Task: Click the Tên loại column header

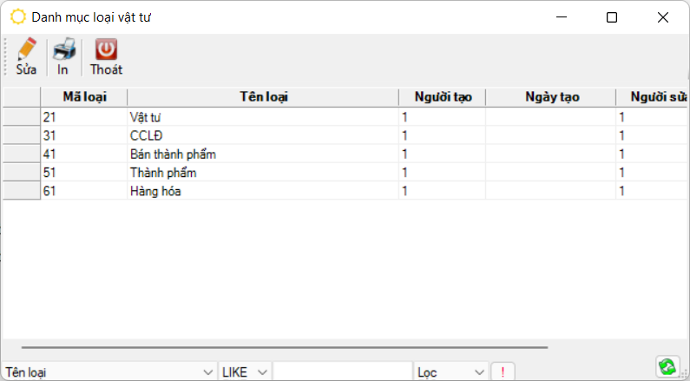Action: 263,97
